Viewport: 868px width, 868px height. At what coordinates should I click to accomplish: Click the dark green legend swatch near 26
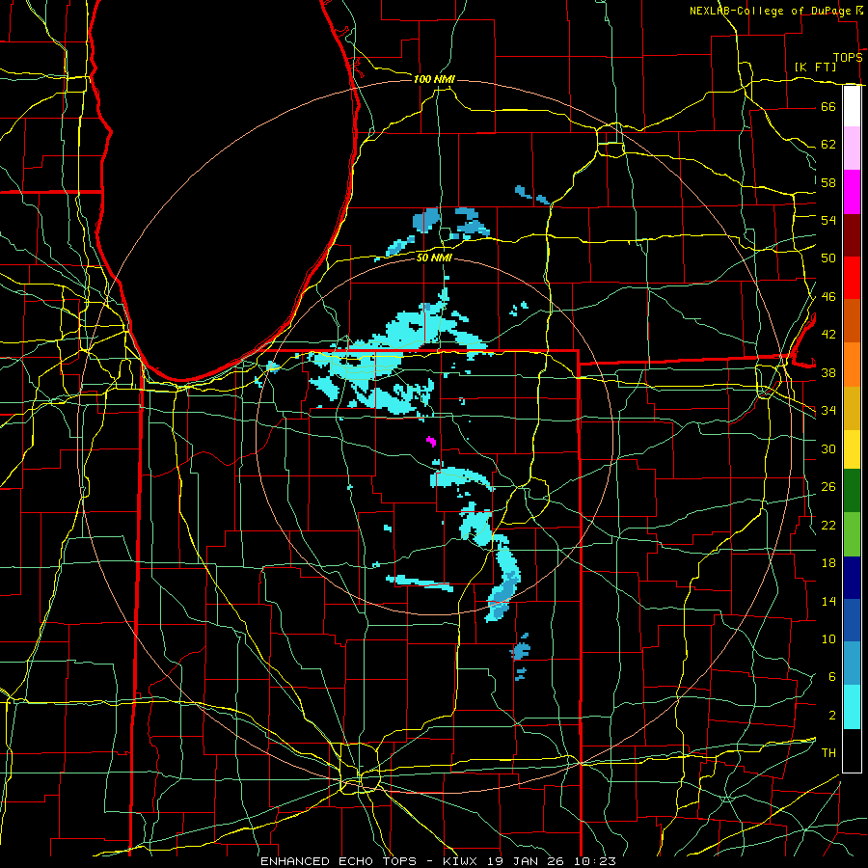pyautogui.click(x=852, y=491)
